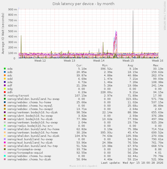Click 'xenvg/sheldon.bundiland.hu-tmp' legend label
The height and width of the screenshot is (169, 167).
pyautogui.click(x=32, y=146)
